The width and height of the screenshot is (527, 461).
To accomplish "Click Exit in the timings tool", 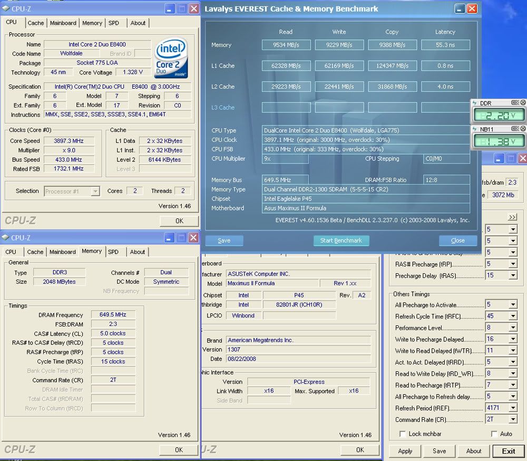I will tap(508, 451).
